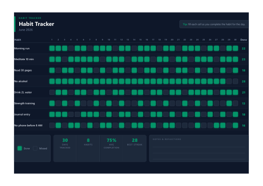Toggle Read 30 pages cell for day 1
This screenshot has width=263, height=186.
52,70
